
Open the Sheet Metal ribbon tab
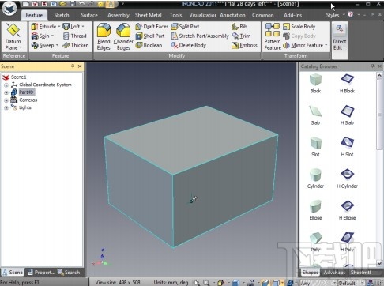click(149, 15)
